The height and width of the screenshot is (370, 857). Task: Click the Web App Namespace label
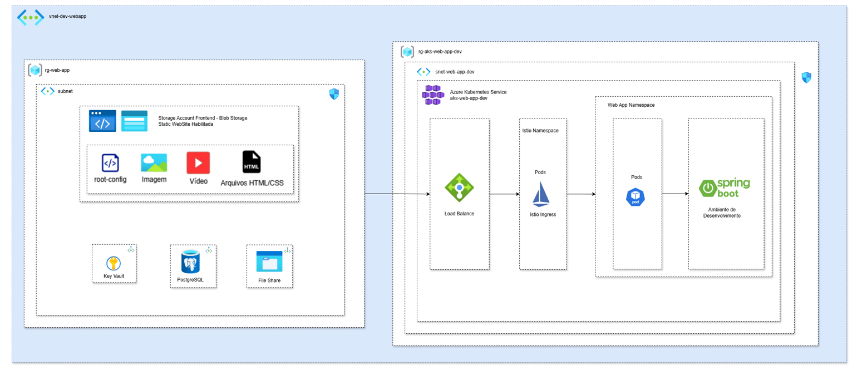pos(631,105)
